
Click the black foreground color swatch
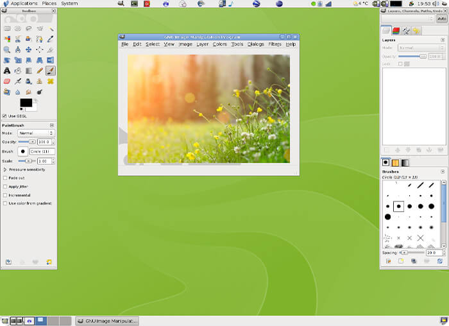coord(26,103)
